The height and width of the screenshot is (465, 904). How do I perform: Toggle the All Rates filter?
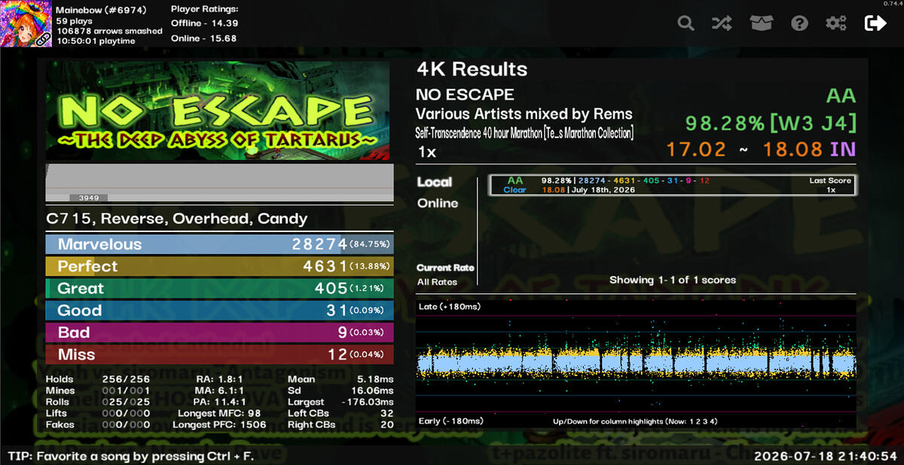pos(437,282)
